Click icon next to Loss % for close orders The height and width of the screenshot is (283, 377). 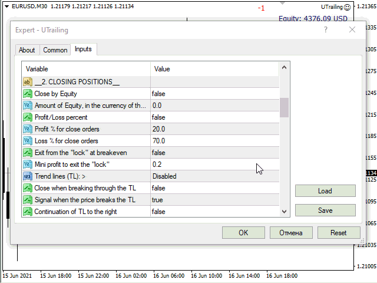click(x=28, y=141)
